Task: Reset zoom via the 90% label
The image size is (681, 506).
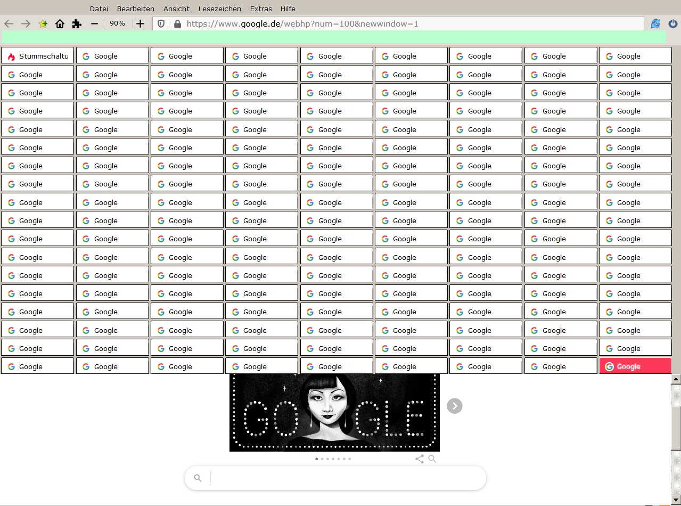Action: (117, 23)
